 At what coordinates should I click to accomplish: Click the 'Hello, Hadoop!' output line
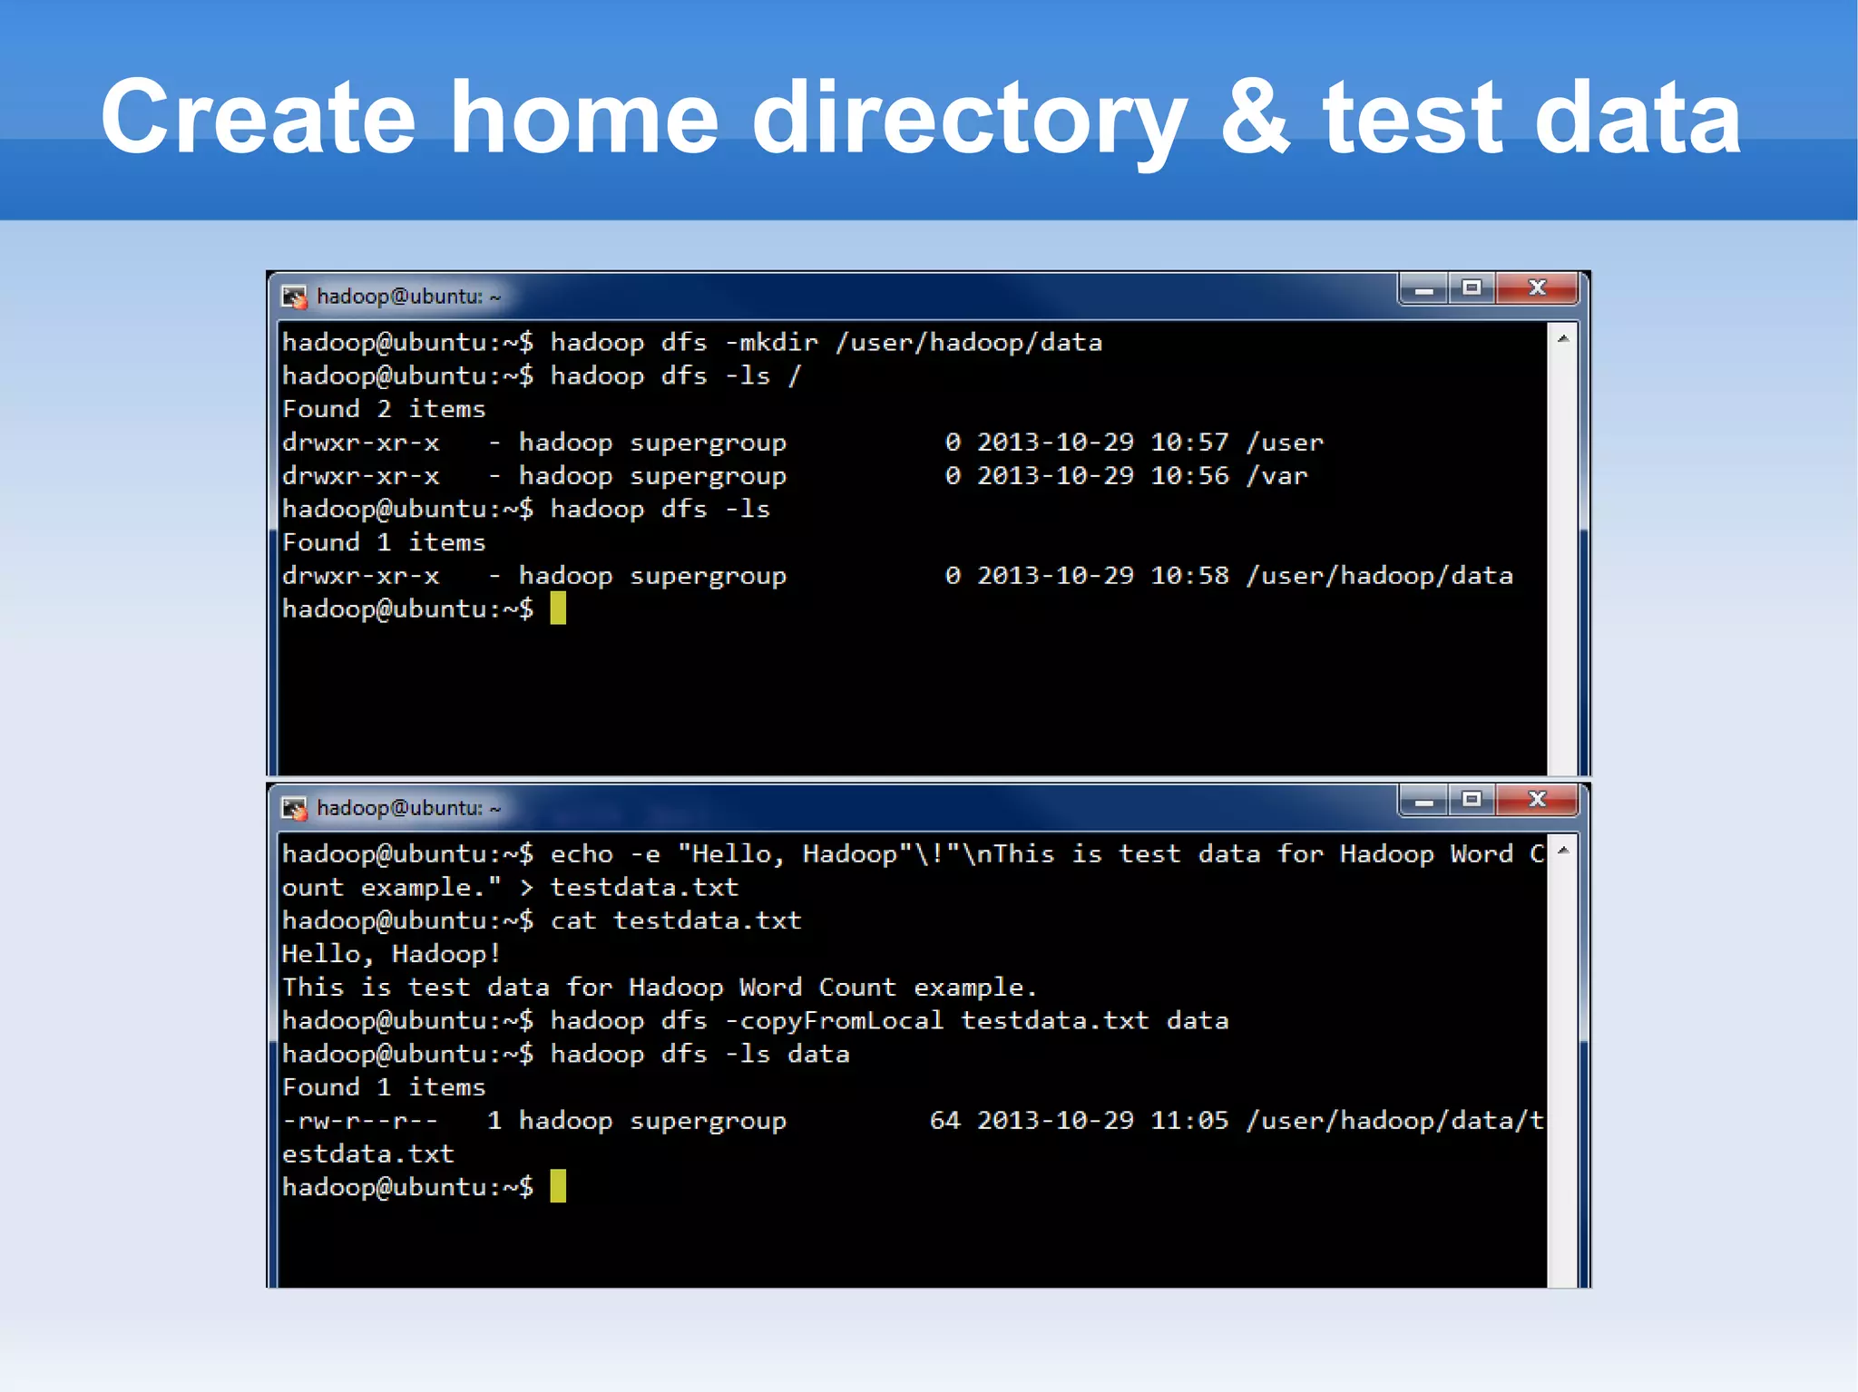coord(391,955)
